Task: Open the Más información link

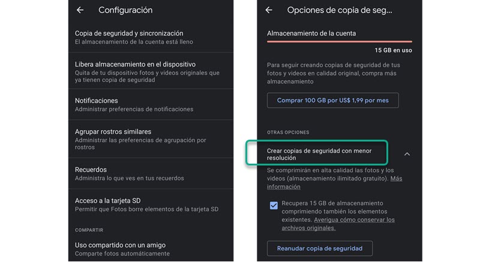Action: (396, 179)
